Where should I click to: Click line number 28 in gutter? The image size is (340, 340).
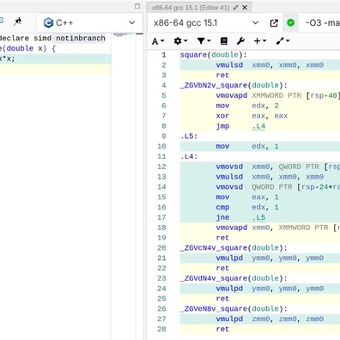[161, 329]
